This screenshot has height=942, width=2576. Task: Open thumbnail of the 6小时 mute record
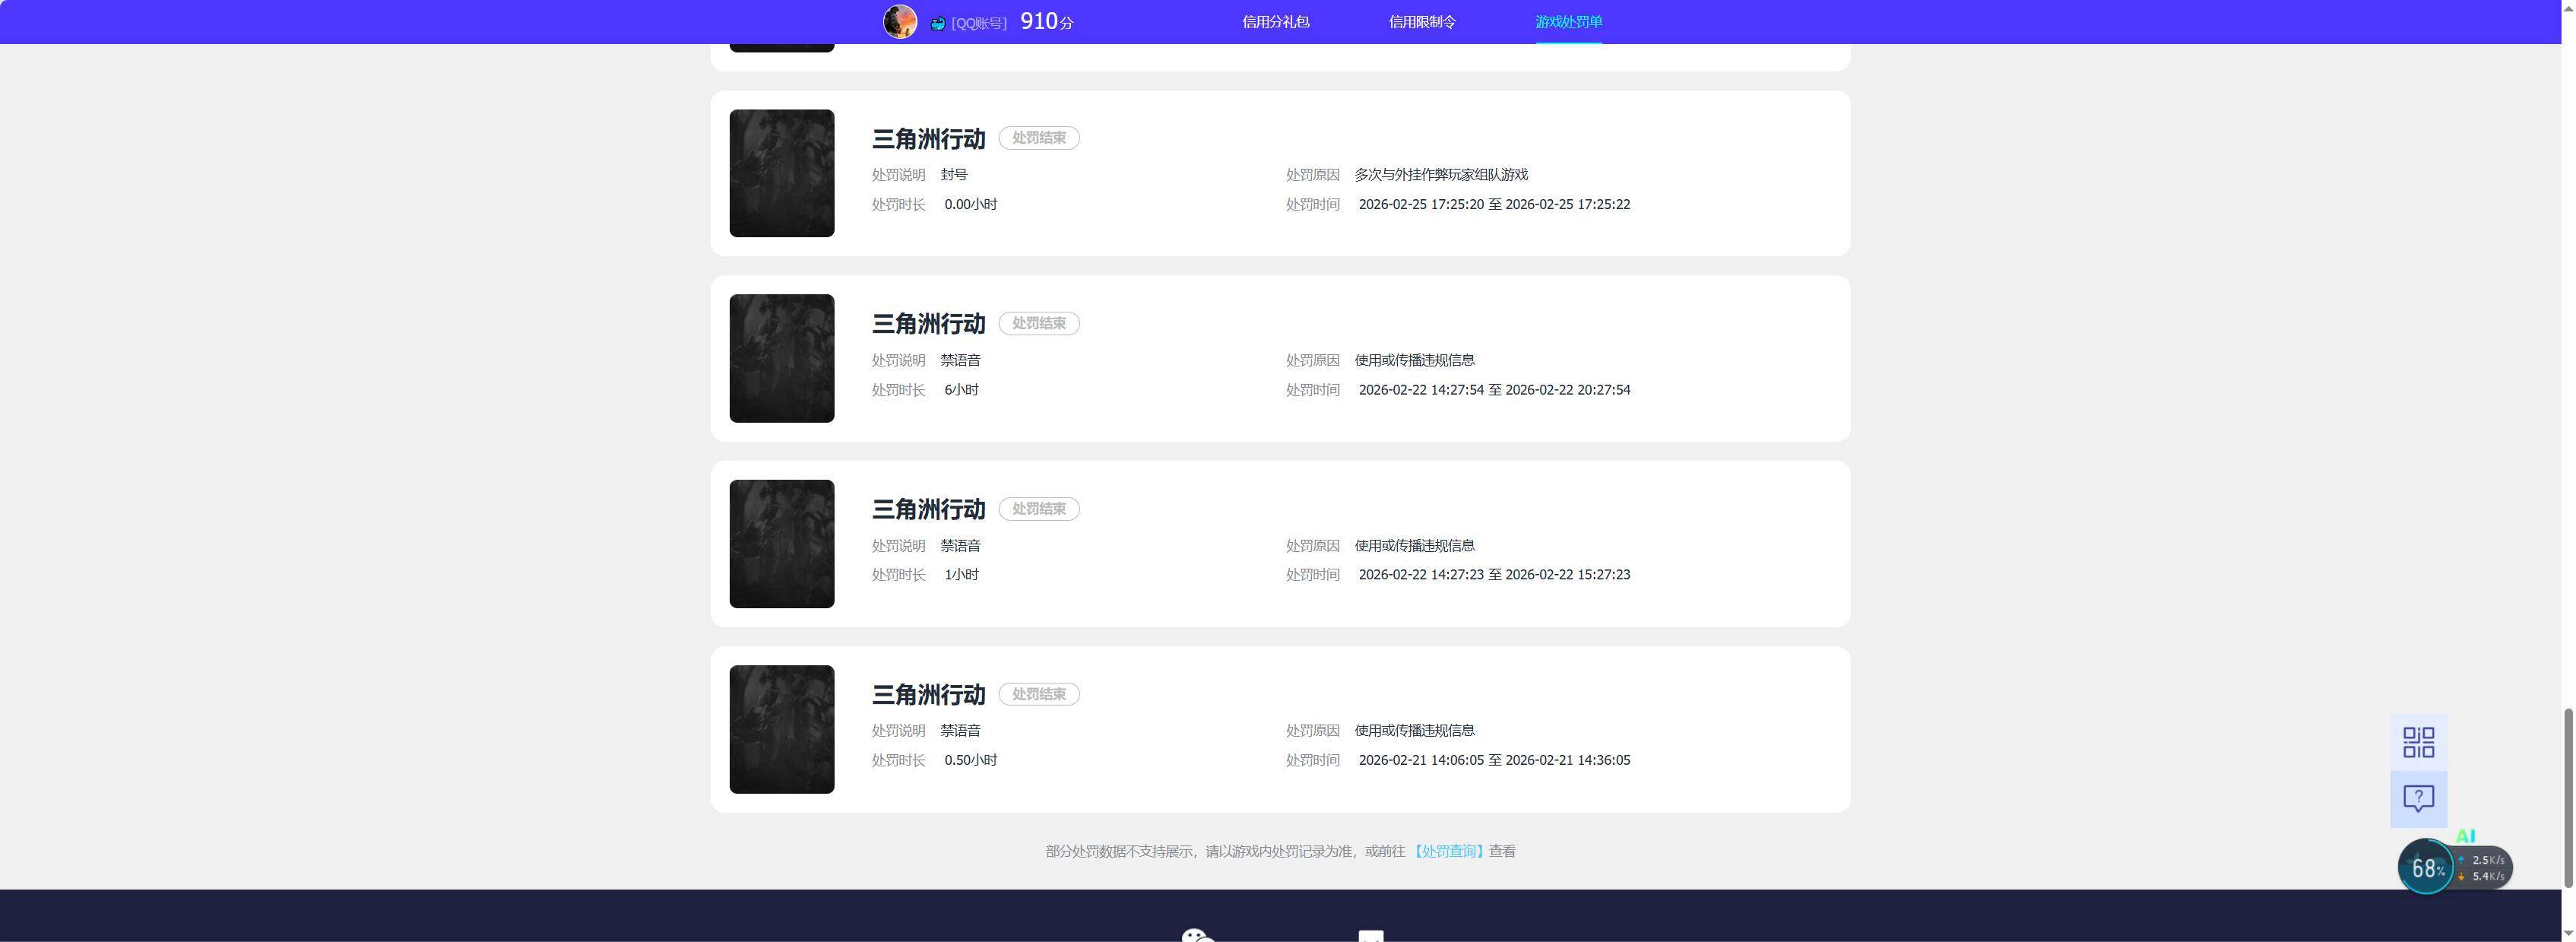click(x=782, y=358)
